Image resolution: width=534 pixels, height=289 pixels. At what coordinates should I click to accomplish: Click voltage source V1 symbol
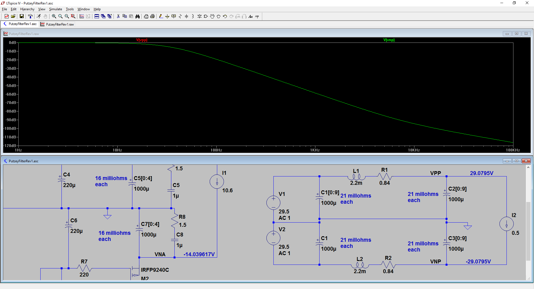tap(273, 202)
